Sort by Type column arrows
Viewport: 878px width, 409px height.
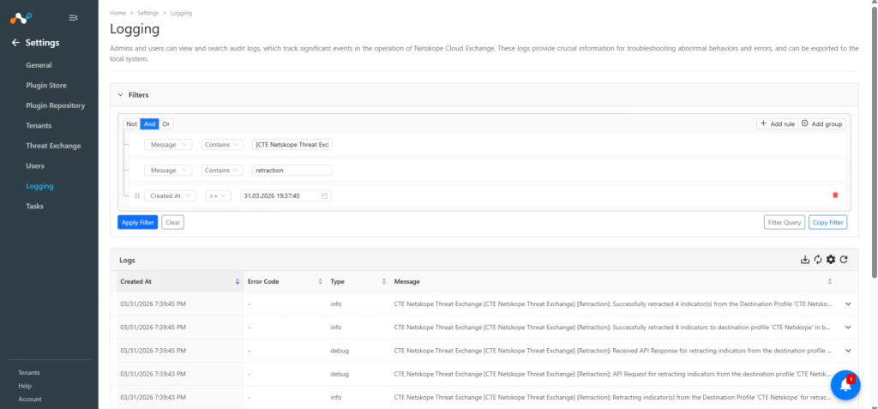[x=384, y=282]
